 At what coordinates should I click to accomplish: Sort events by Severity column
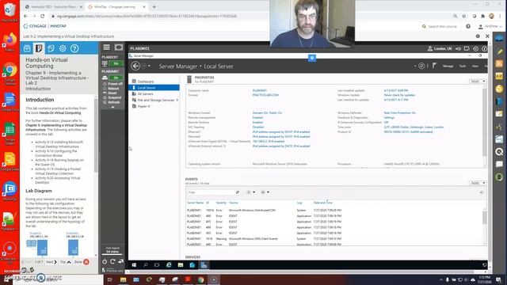pyautogui.click(x=221, y=203)
